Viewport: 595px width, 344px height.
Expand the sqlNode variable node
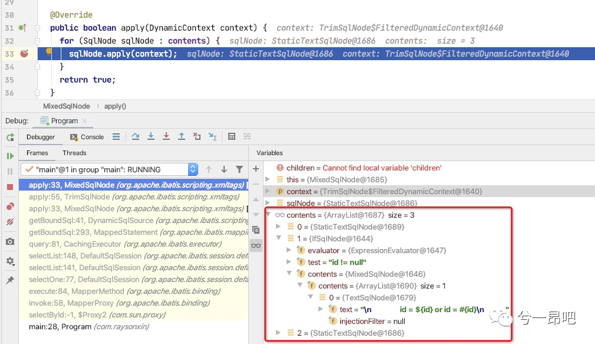(268, 203)
